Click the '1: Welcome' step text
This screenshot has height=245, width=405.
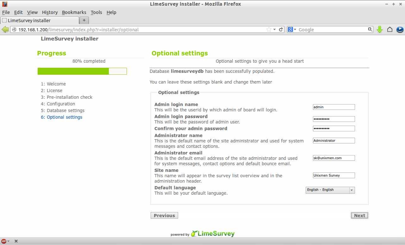pyautogui.click(x=53, y=84)
